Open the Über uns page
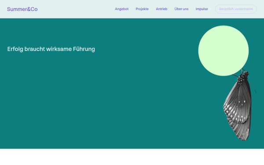The image size is (264, 165). (181, 9)
